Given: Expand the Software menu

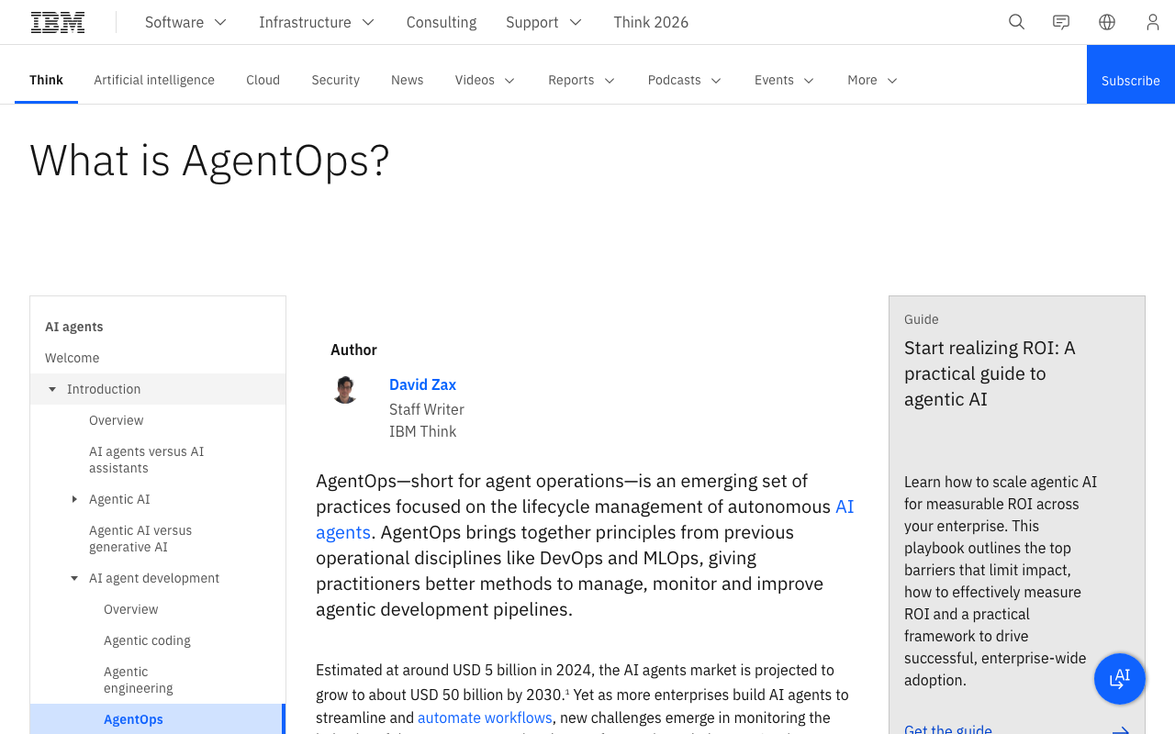Looking at the screenshot, I should click(185, 22).
